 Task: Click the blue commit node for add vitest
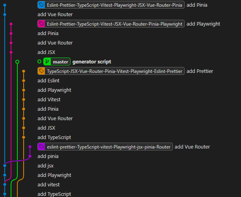click(x=5, y=184)
